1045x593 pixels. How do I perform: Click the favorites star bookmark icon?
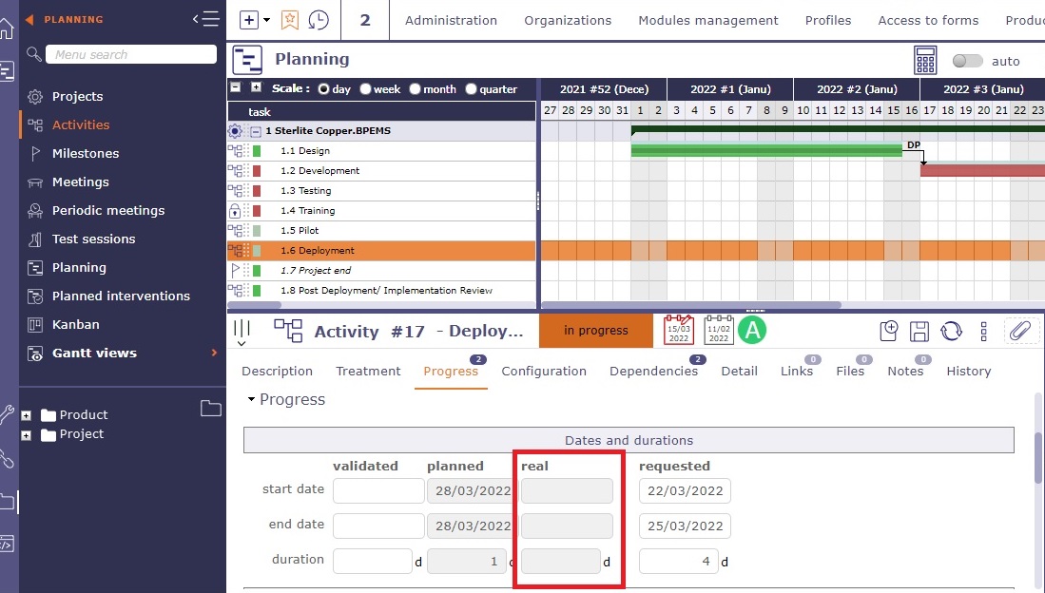click(290, 20)
